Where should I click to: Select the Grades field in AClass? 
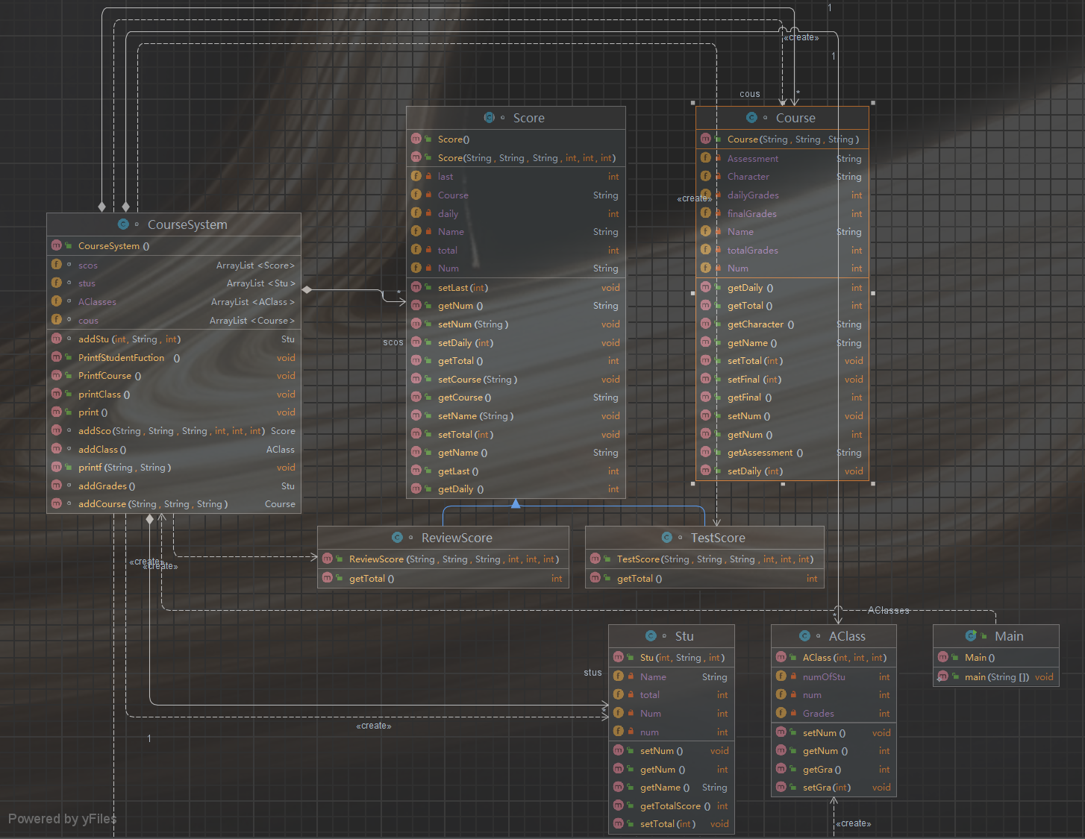pyautogui.click(x=834, y=714)
